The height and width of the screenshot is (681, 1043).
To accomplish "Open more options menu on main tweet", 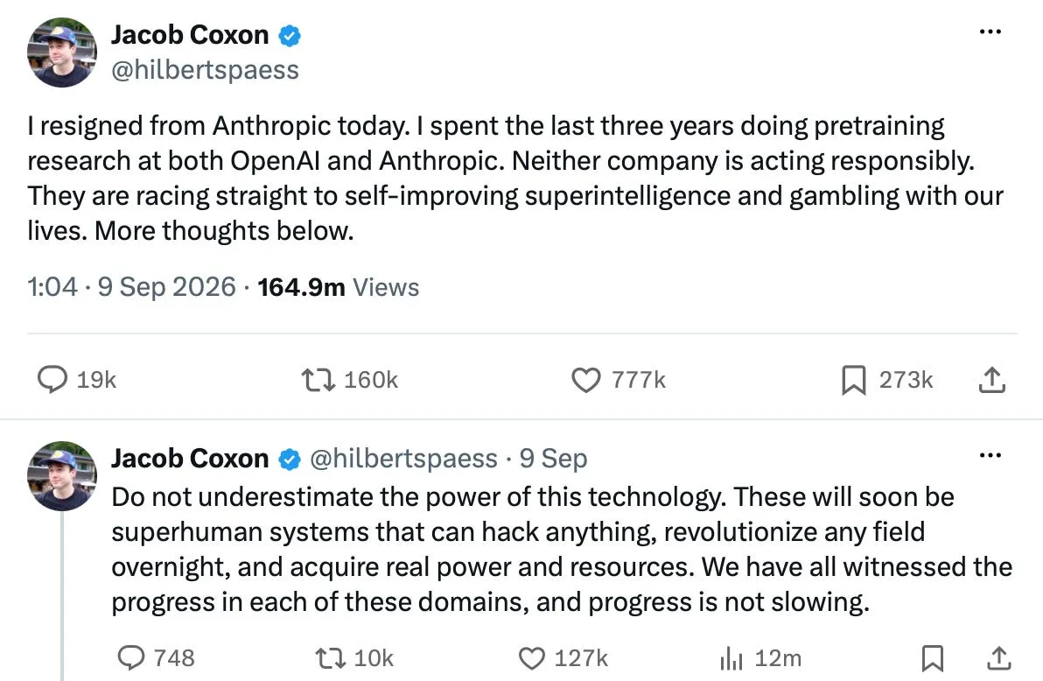I will pyautogui.click(x=990, y=32).
